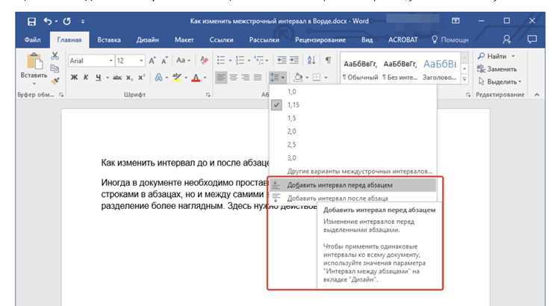Increase the font size
Viewport: 560px width, 306px height.
point(152,60)
